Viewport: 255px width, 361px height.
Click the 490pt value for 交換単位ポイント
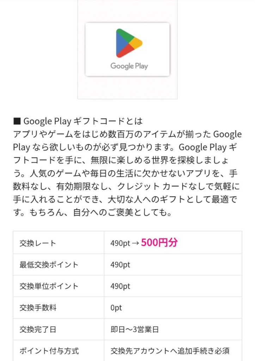click(120, 286)
